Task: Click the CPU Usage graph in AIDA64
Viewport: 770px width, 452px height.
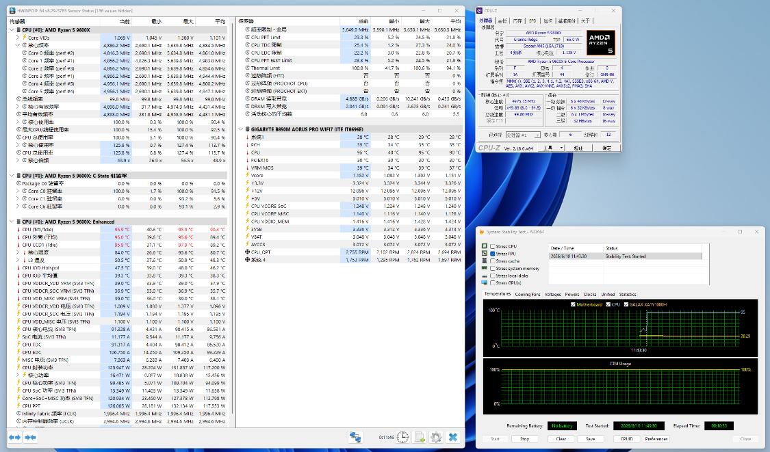Action: (621, 387)
